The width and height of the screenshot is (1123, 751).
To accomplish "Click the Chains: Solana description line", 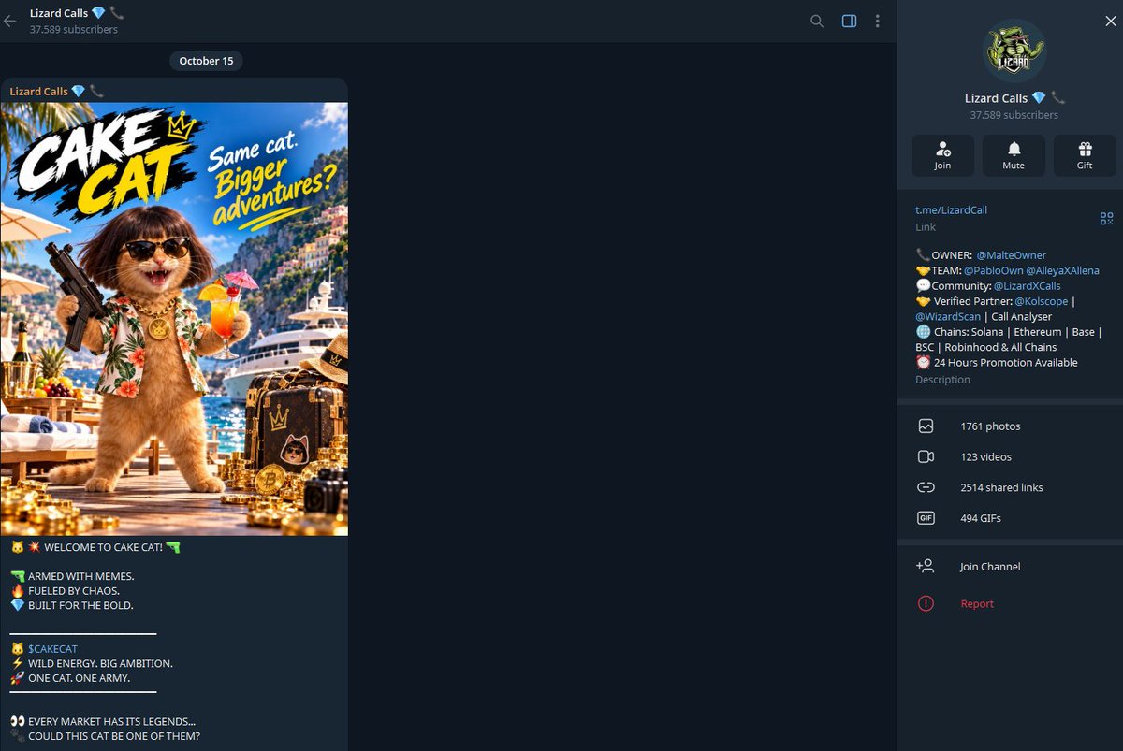I will coord(1009,339).
